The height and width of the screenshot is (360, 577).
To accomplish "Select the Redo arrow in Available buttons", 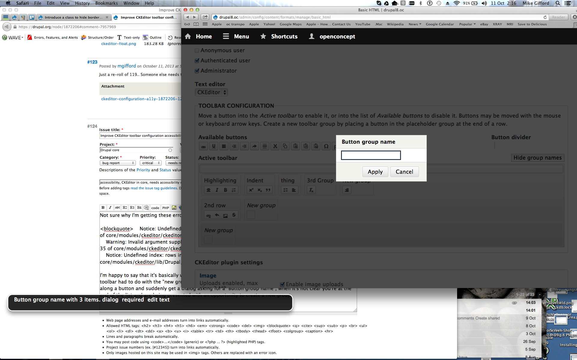I will 255,146.
